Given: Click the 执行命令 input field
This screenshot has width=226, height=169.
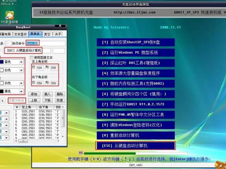Looking at the screenshot, I should click(x=46, y=43).
